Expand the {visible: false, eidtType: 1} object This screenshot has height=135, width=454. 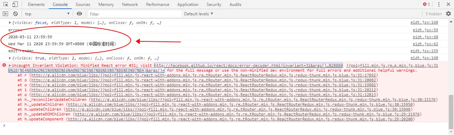pyautogui.click(x=10, y=23)
